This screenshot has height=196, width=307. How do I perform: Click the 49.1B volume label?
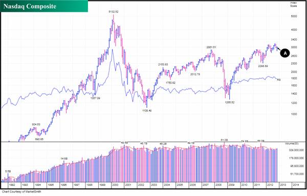(x=191, y=143)
